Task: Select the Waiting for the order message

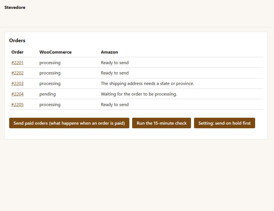Action: pos(139,94)
